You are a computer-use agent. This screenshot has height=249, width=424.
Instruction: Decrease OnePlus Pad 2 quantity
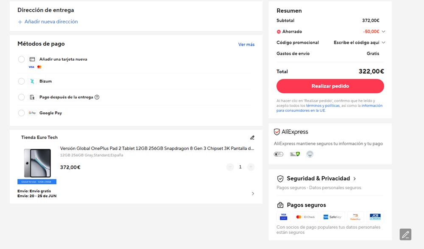click(230, 167)
